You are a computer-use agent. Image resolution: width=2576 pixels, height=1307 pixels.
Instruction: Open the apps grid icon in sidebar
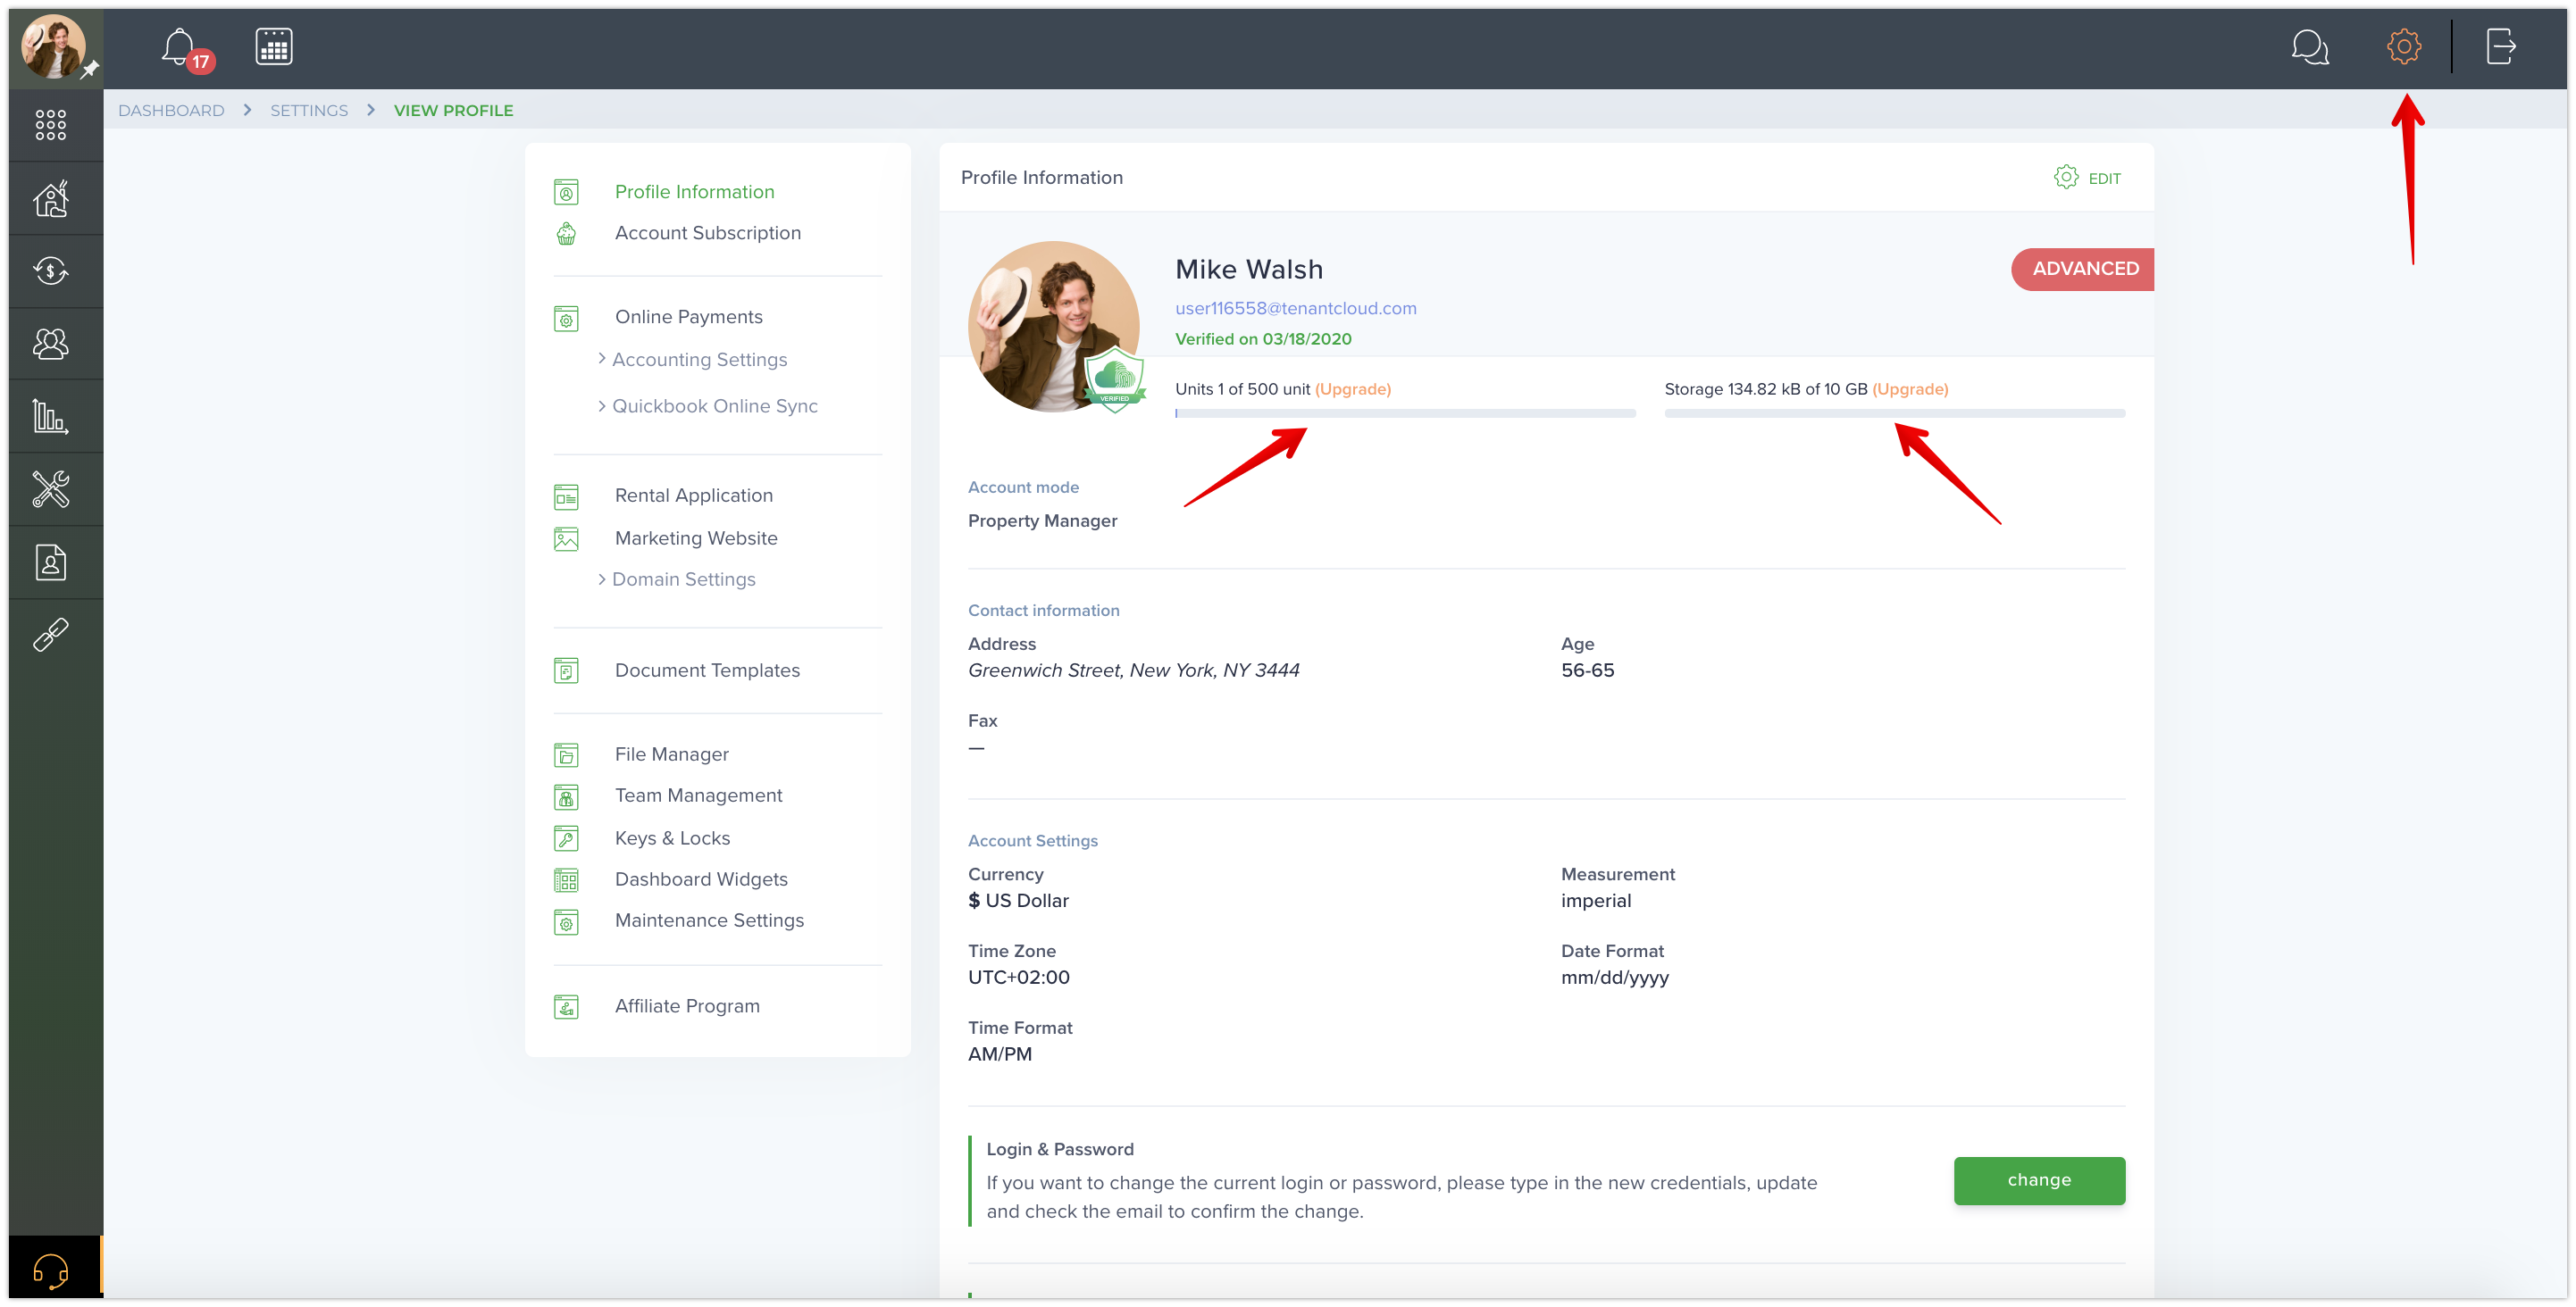[51, 125]
